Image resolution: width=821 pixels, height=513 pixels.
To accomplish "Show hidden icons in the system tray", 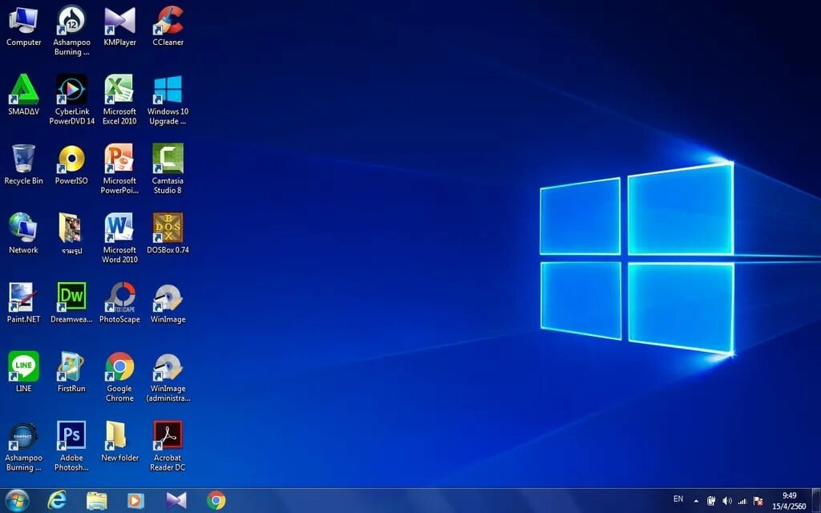I will (x=696, y=502).
